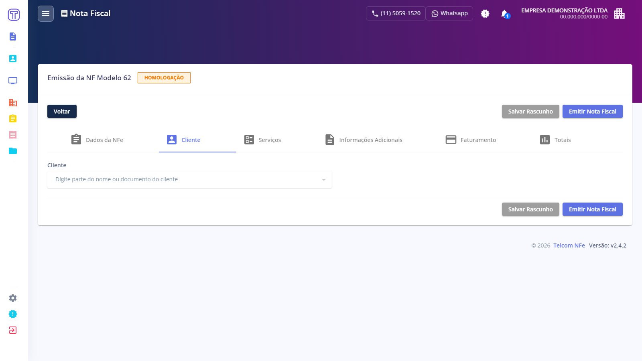Click the HOMOLOGAÇÃO badge
This screenshot has width=642, height=361.
[x=164, y=78]
